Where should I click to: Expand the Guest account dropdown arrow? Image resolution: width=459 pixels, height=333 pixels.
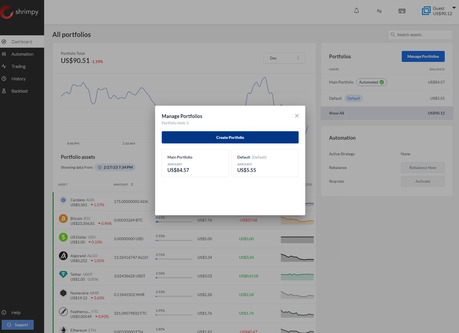tap(454, 8)
